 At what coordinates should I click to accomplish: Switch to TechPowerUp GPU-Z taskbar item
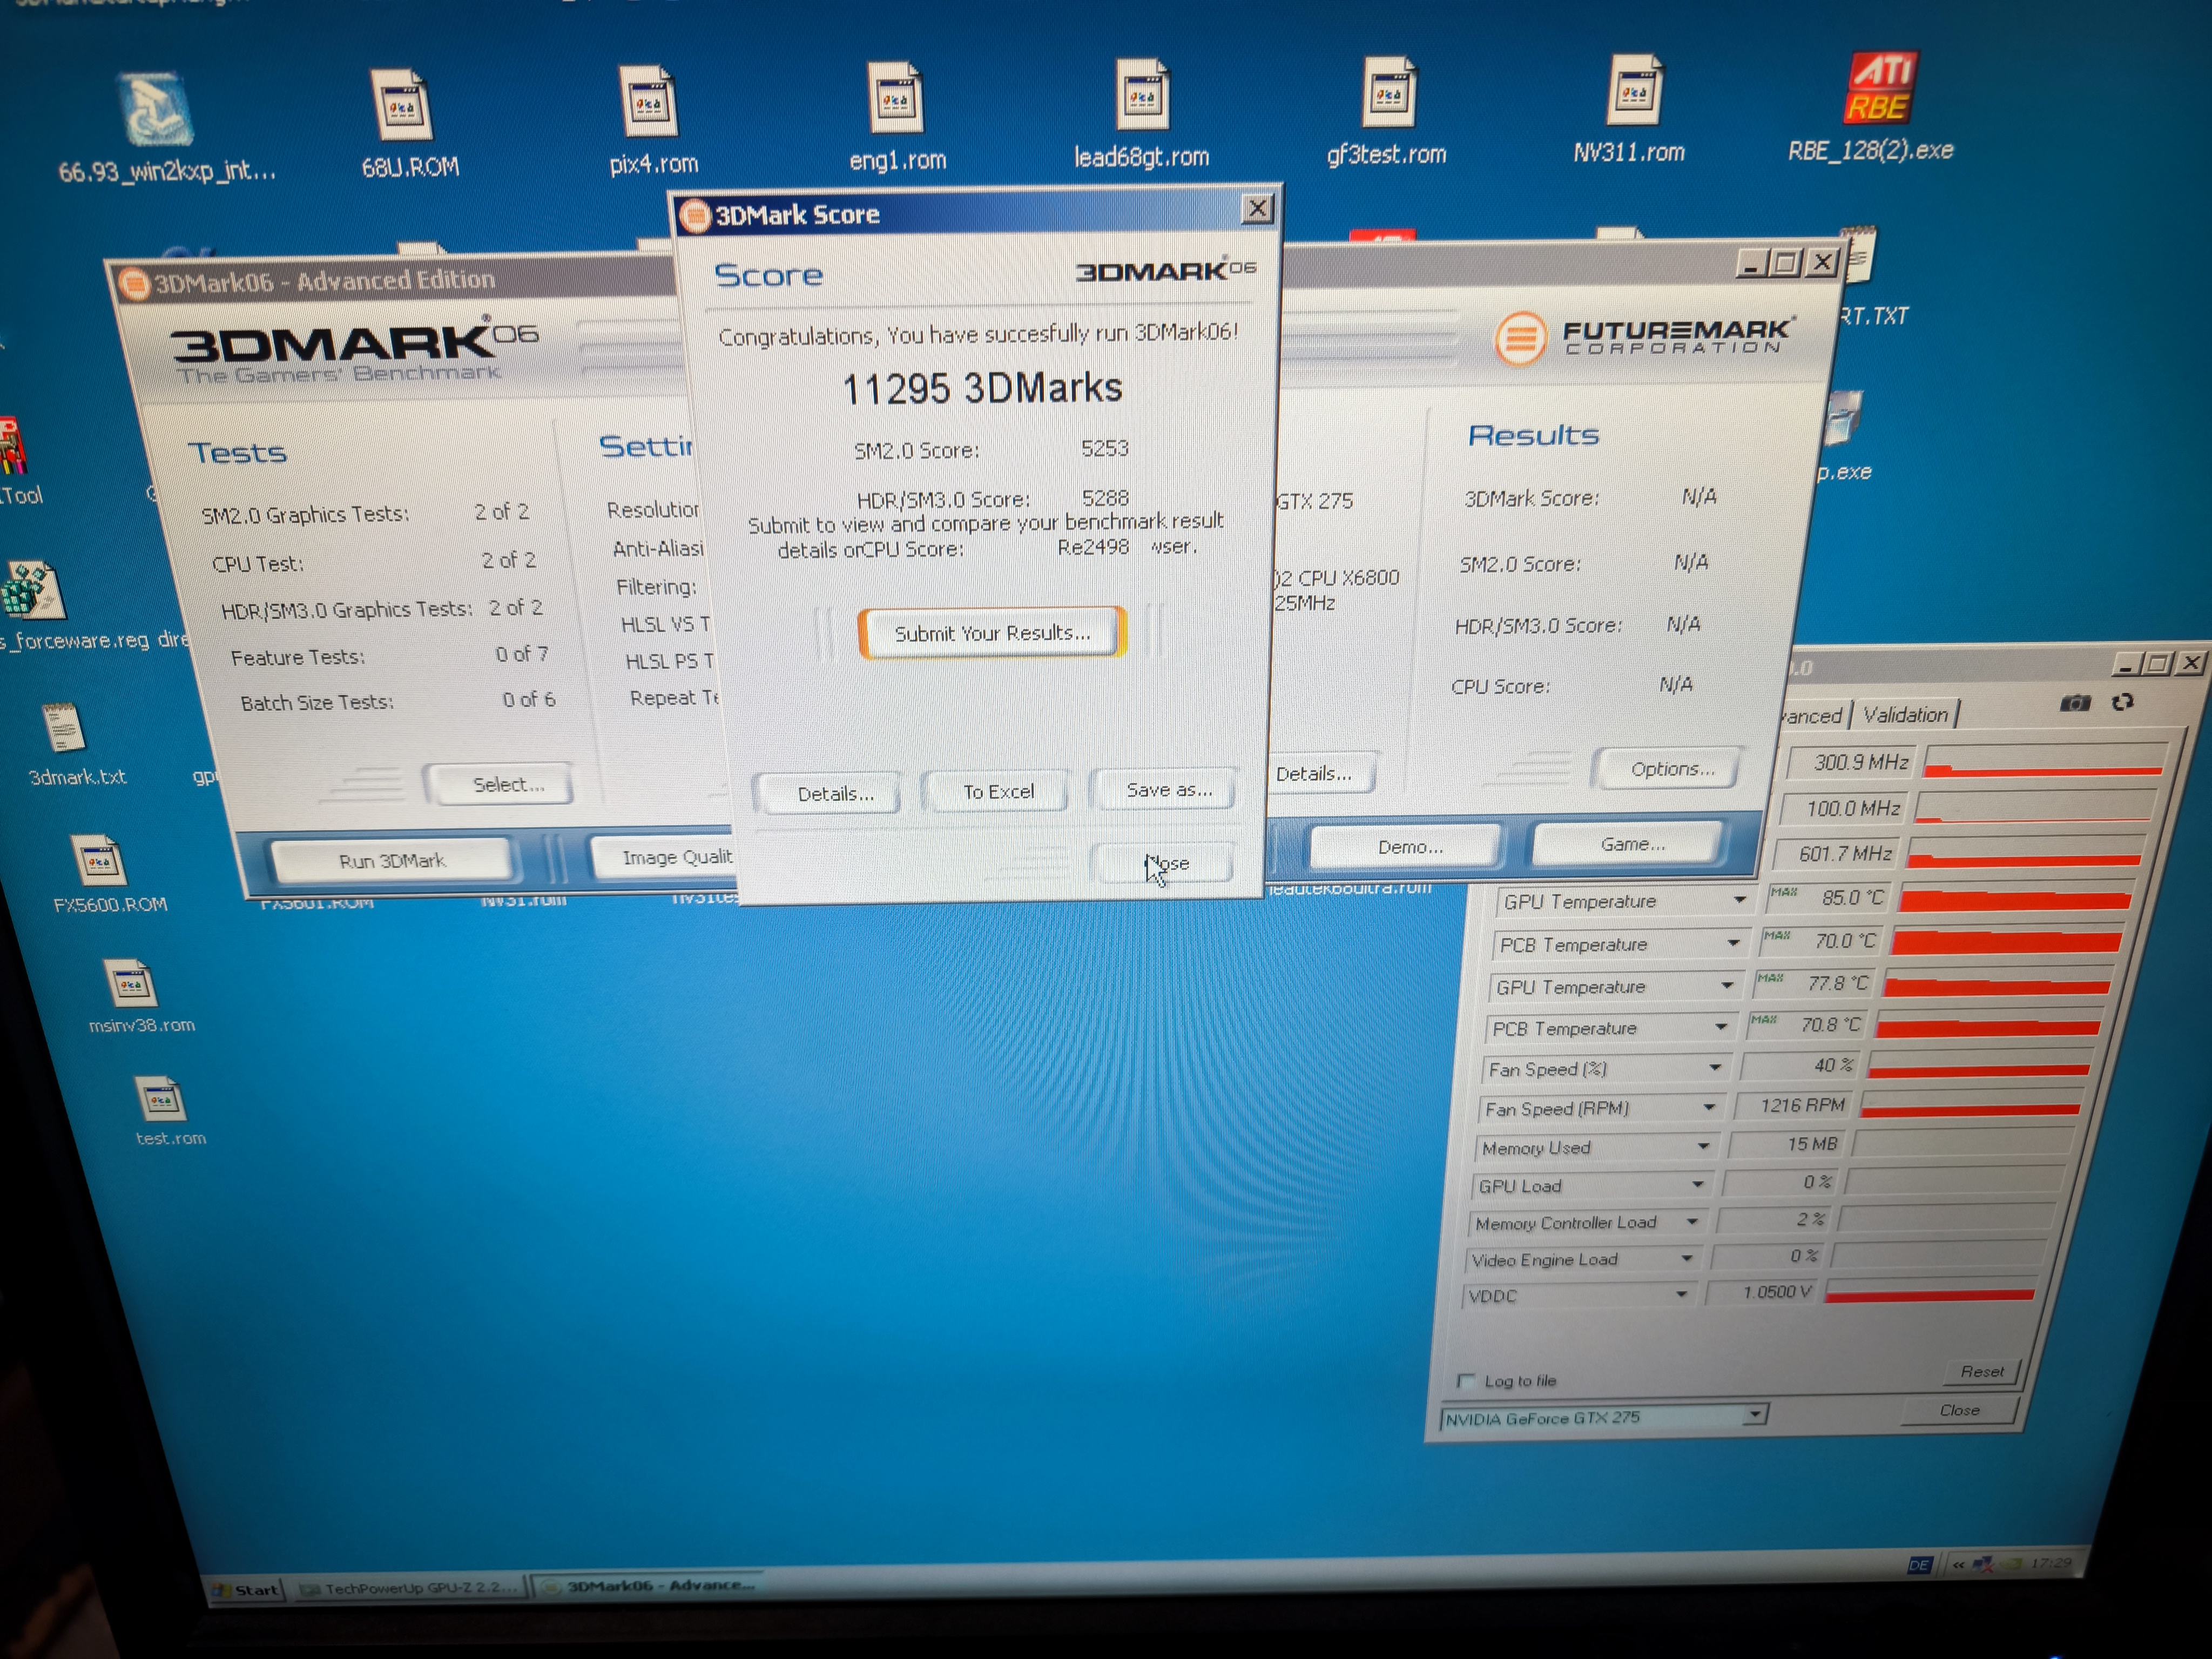[410, 1588]
